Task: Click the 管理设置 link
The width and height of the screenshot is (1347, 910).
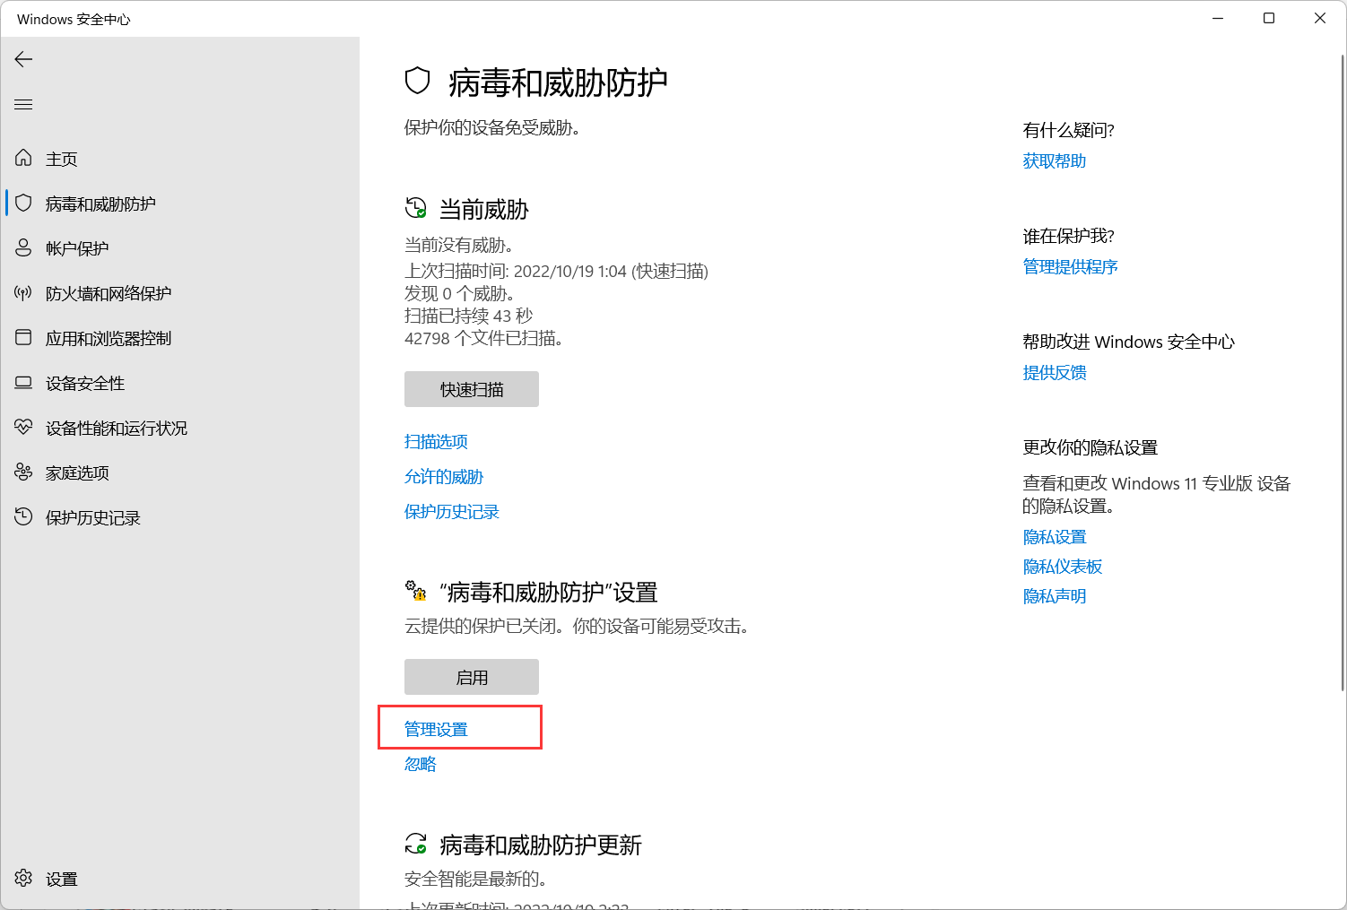Action: pyautogui.click(x=436, y=730)
